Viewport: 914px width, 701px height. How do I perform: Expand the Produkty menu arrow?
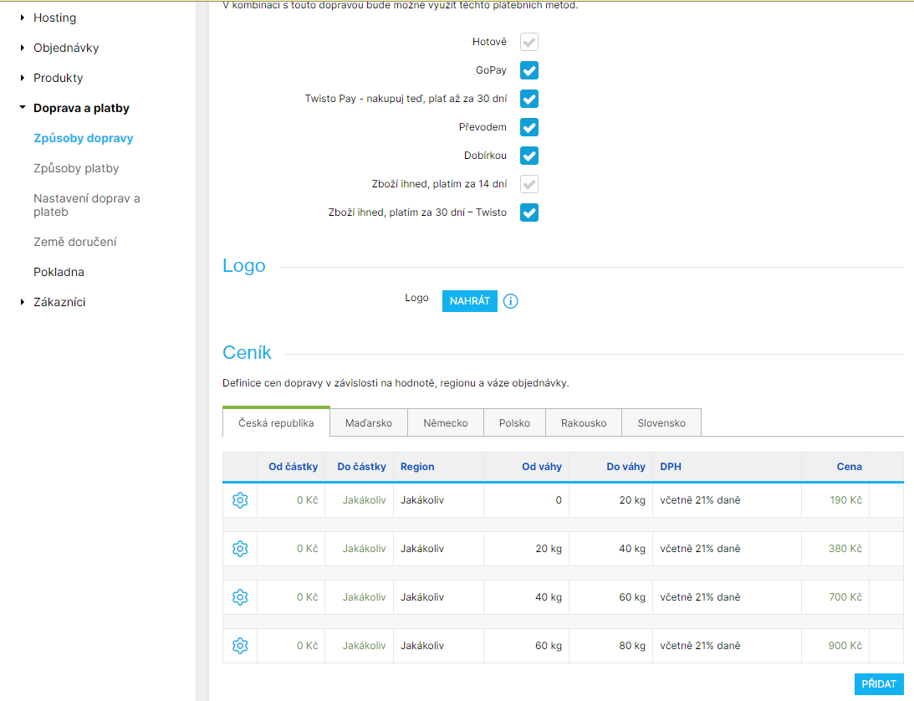(x=22, y=78)
